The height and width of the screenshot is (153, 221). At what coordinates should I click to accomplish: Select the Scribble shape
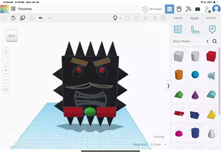click(211, 76)
